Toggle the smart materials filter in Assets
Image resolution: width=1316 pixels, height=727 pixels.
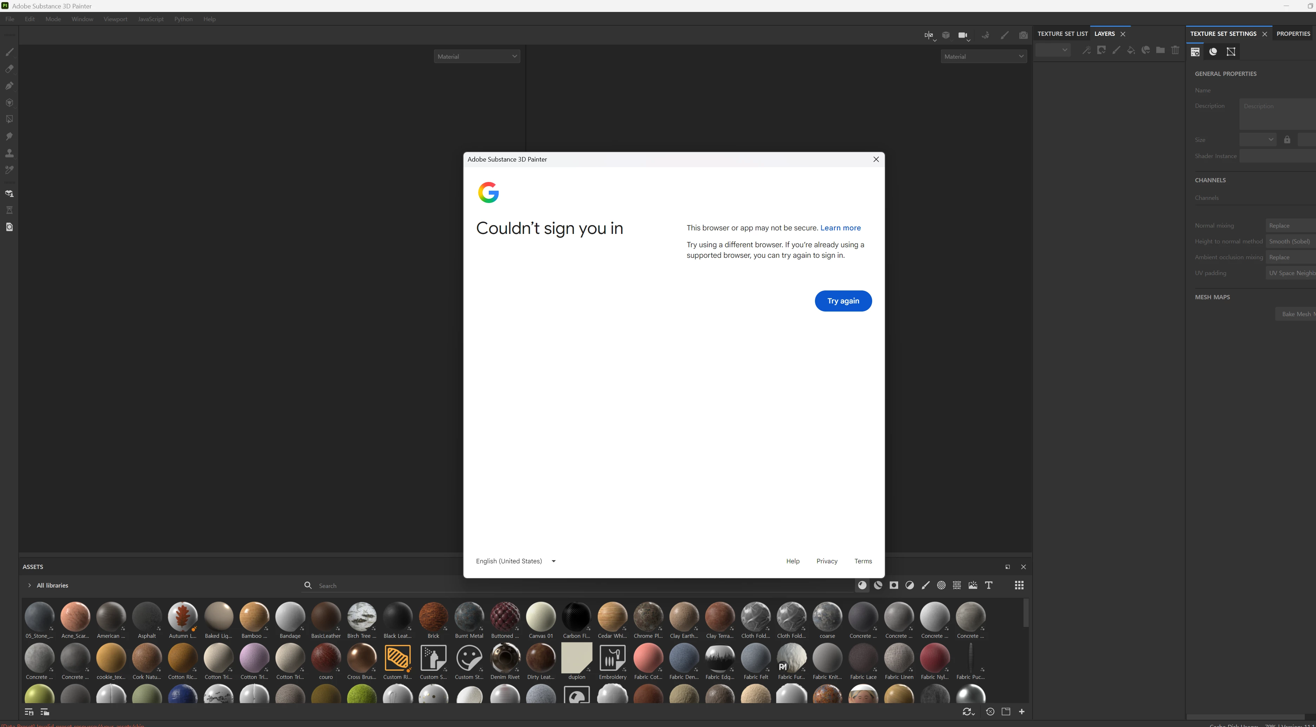[x=878, y=585]
